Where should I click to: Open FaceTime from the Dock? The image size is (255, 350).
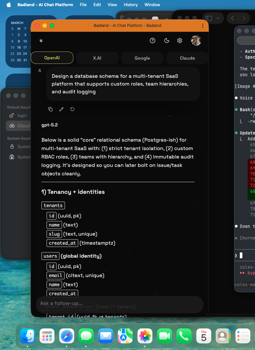[164, 336]
